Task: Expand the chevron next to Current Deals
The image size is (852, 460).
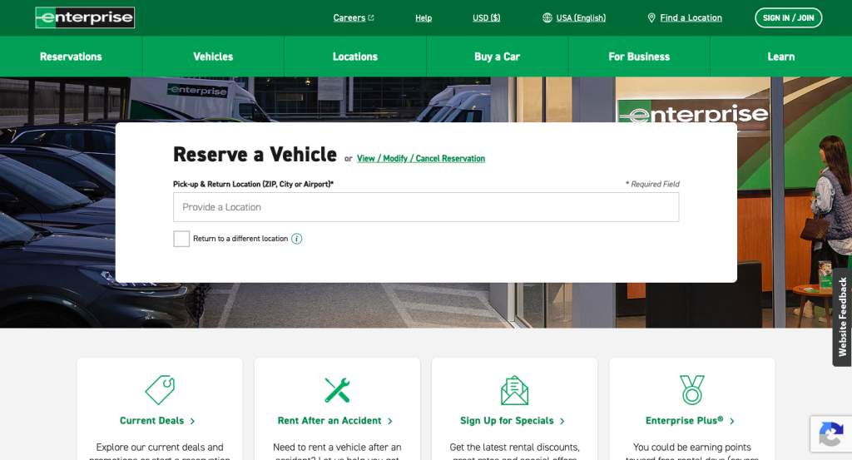Action: coord(192,421)
